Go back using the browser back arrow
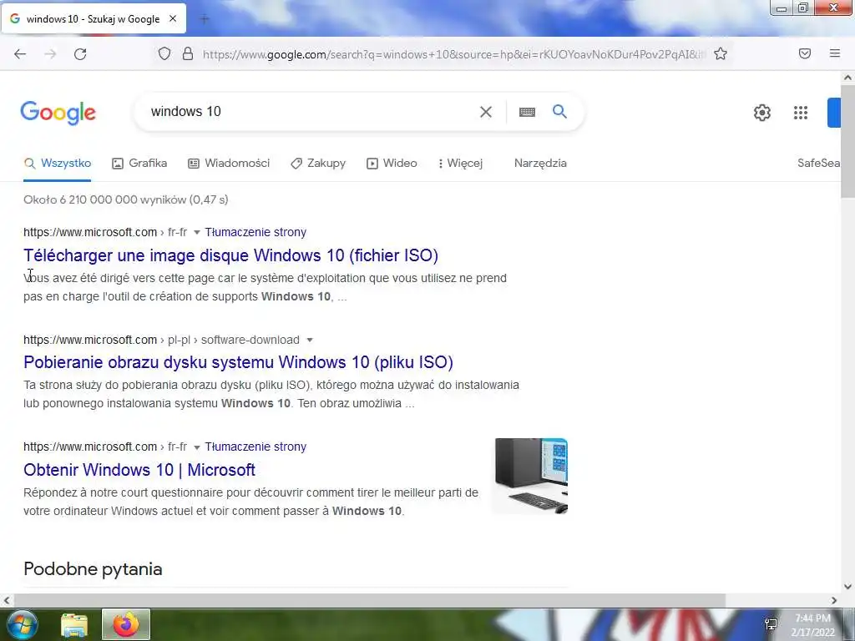 [20, 54]
